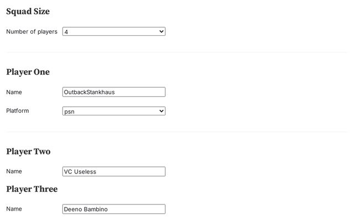Click the divider line below Squad Size section
The height and width of the screenshot is (221, 354).
coord(177,52)
